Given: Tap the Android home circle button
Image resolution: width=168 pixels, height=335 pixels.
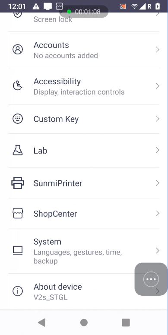Looking at the screenshot, I should tap(84, 322).
